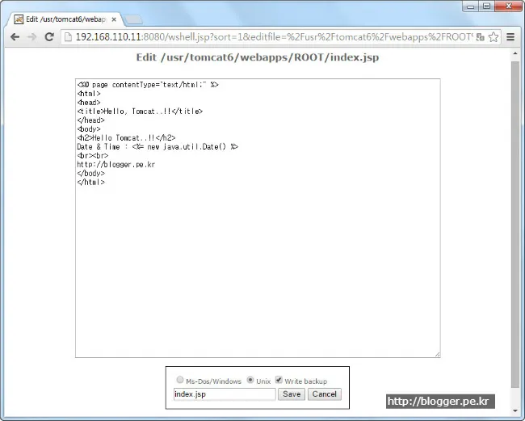Click in the index.jsp filename field

tap(224, 394)
